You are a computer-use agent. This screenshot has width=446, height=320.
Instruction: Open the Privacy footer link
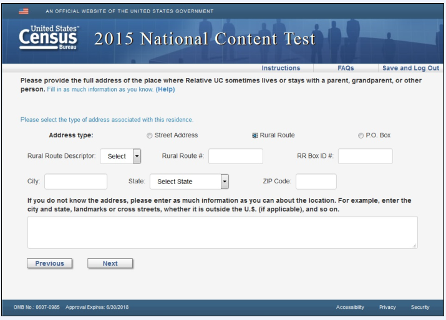click(x=387, y=307)
